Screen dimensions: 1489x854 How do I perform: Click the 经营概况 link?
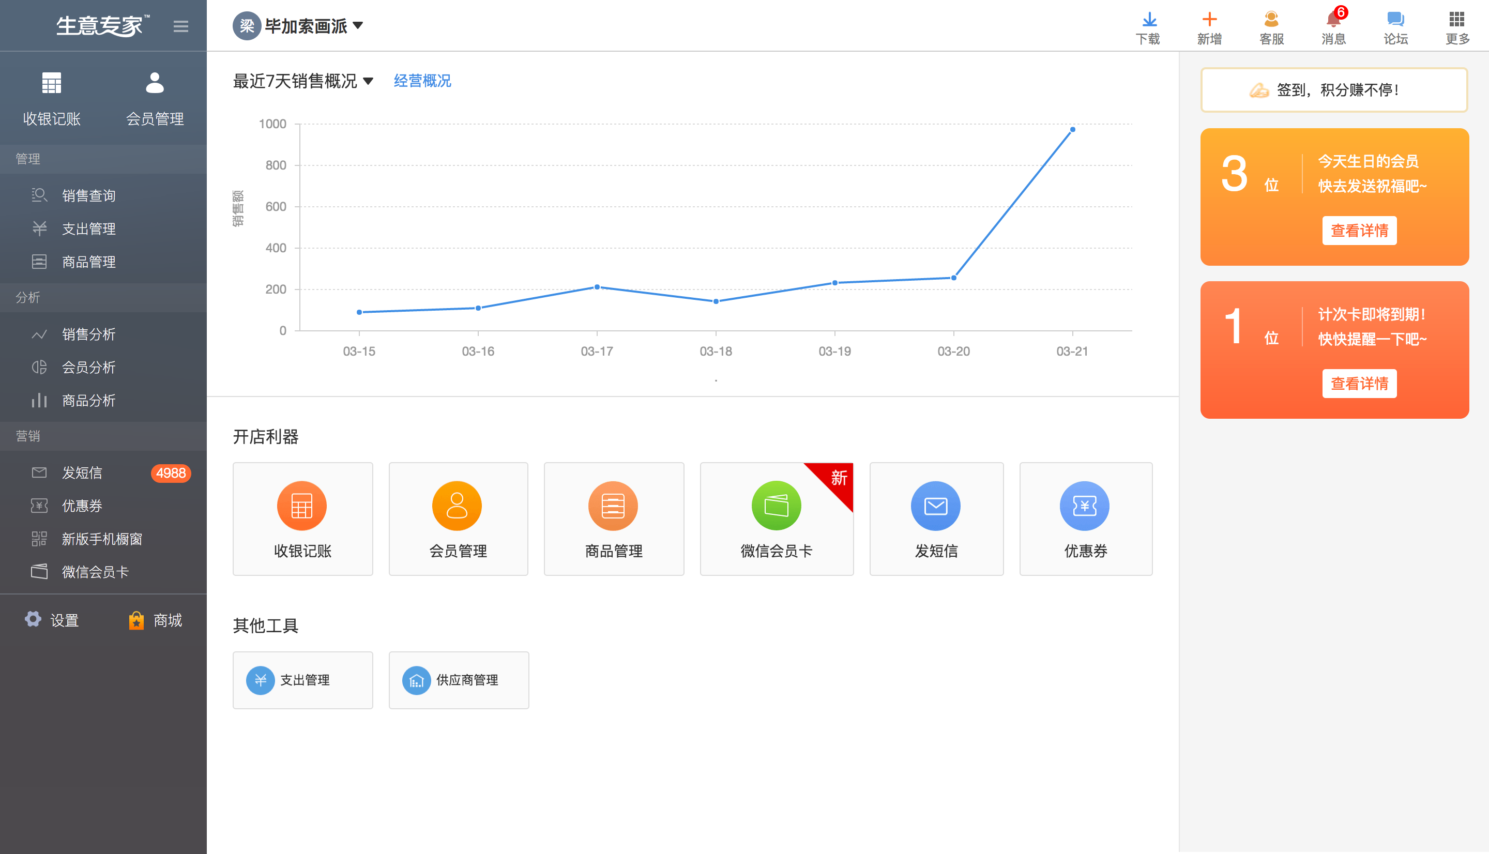(422, 81)
